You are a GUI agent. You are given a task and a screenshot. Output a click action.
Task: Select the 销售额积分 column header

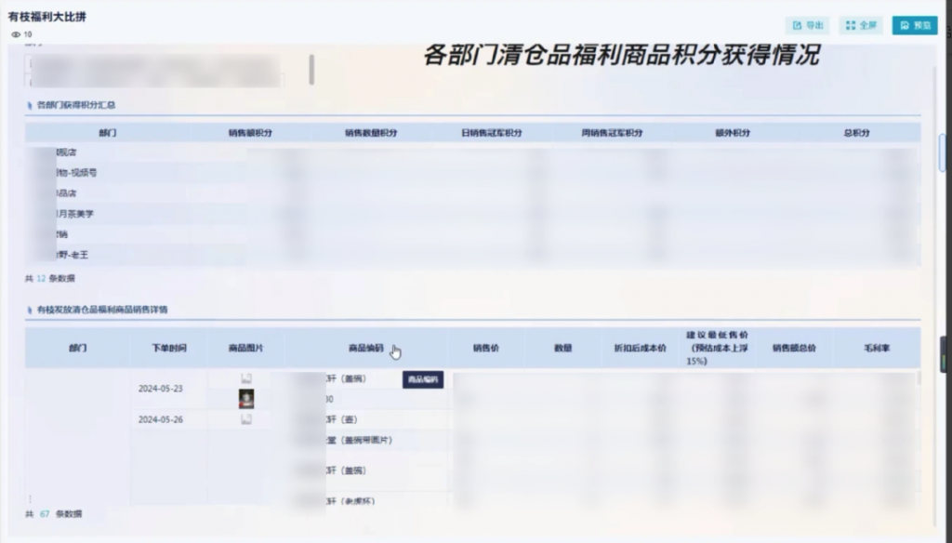(x=250, y=133)
